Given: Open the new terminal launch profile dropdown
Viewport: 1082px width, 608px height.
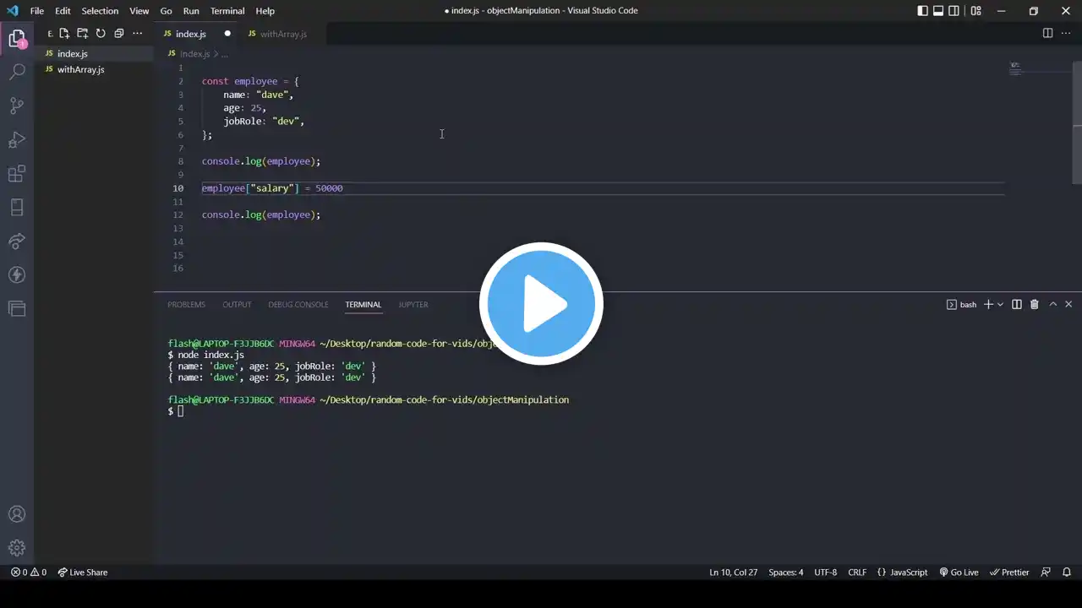Looking at the screenshot, I should tap(1000, 305).
